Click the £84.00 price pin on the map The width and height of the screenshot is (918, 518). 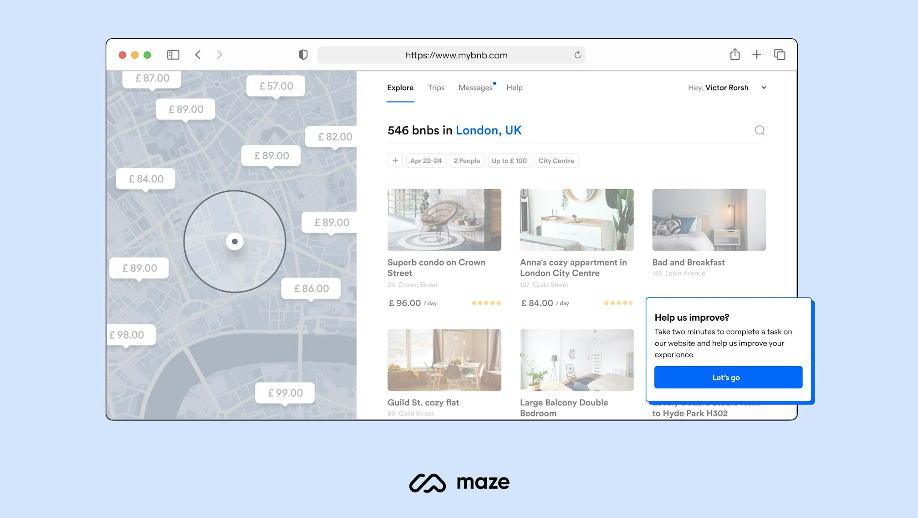click(145, 179)
